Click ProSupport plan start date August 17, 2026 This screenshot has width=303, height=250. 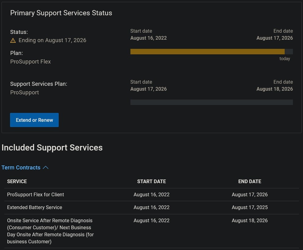click(x=148, y=89)
